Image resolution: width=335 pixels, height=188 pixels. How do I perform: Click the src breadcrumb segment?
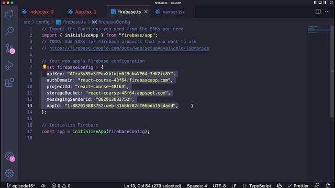(27, 22)
